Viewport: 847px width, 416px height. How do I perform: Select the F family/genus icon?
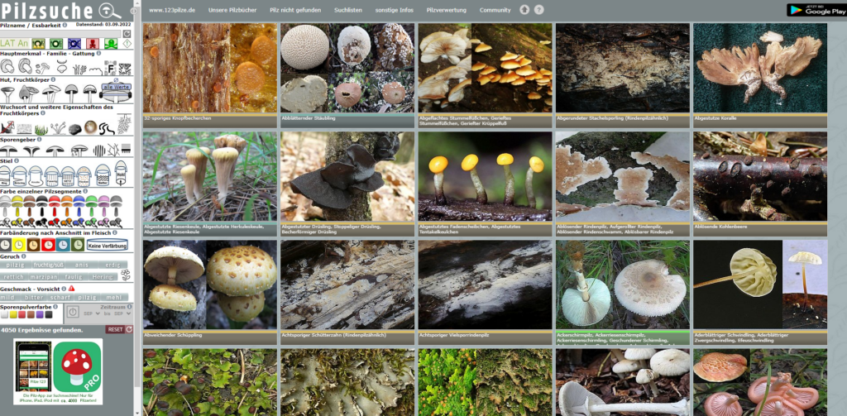click(110, 69)
